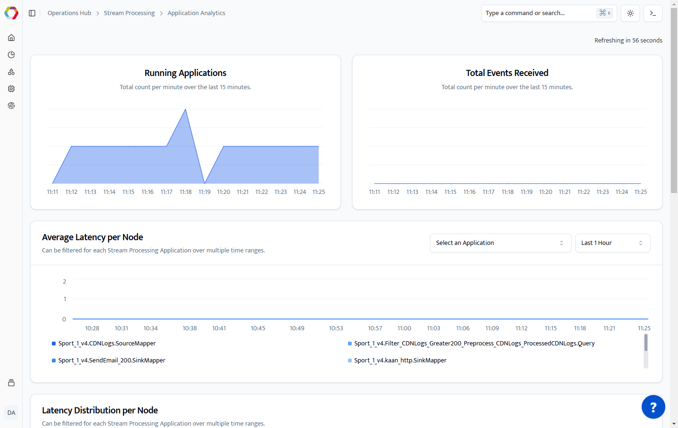Toggle the light/dark theme sun button
Image resolution: width=678 pixels, height=428 pixels.
(630, 13)
